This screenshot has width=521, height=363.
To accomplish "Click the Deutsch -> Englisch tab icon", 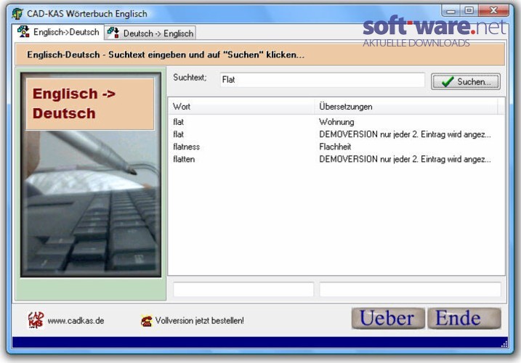I will coord(113,33).
